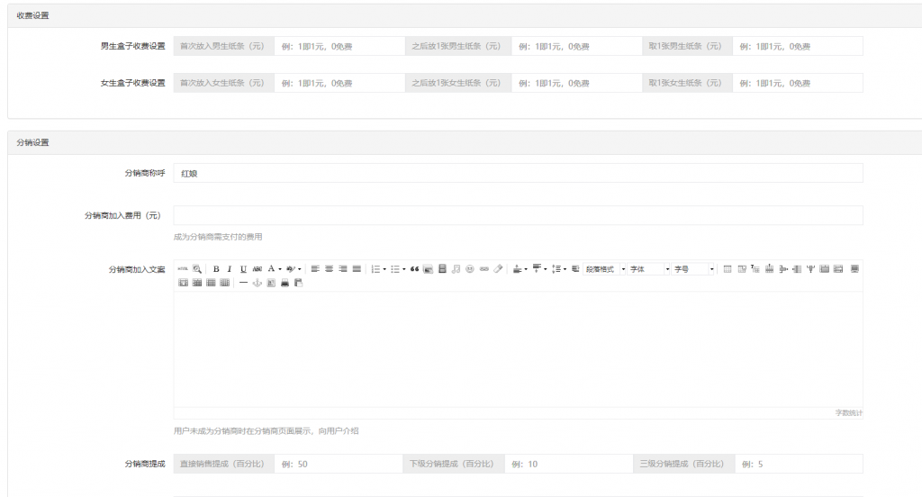Insert an unordered bullet list

coord(395,269)
